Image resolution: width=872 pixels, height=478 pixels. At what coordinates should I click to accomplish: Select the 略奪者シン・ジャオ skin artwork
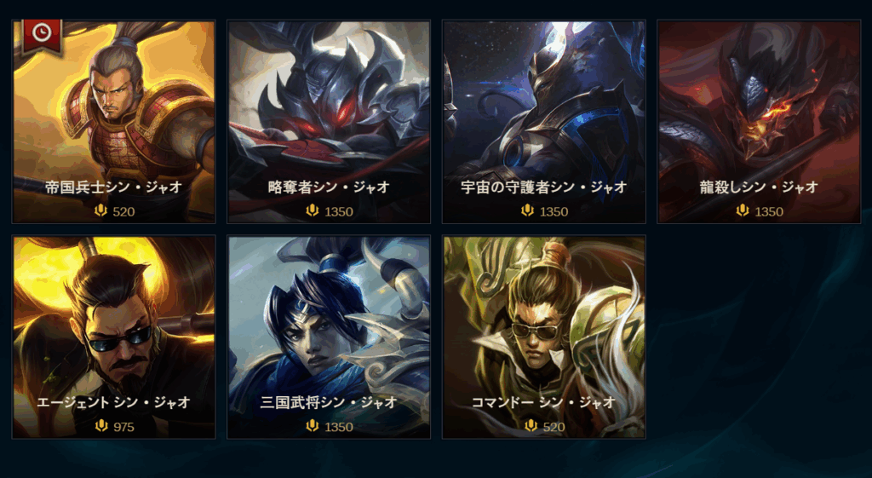coord(329,122)
